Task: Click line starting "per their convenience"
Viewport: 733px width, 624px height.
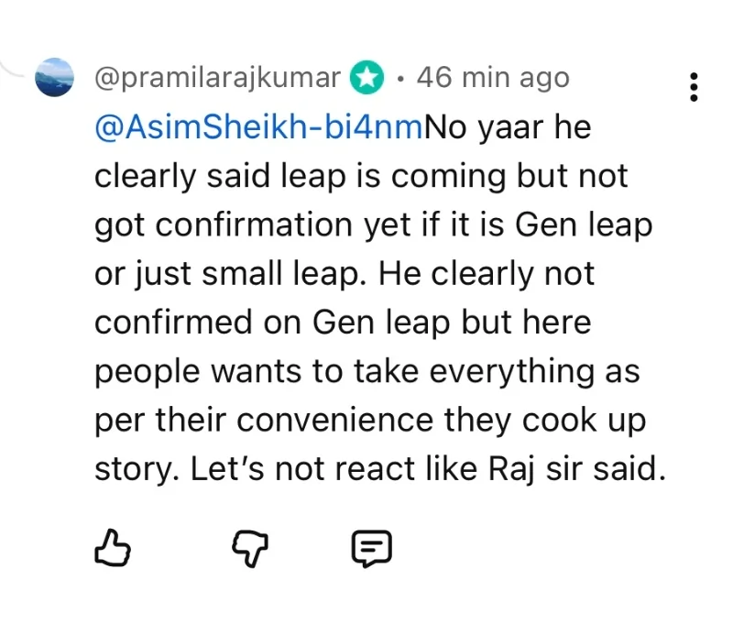Action: click(x=369, y=419)
